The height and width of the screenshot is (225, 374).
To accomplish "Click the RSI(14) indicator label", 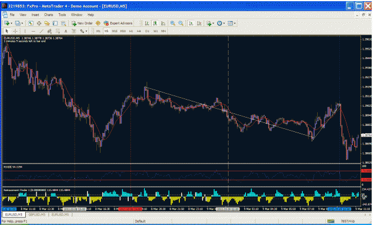I will pyautogui.click(x=13, y=167).
